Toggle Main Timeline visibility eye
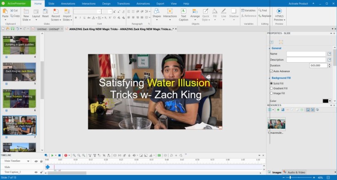Viewport: 337px width, 180px height. [36, 161]
